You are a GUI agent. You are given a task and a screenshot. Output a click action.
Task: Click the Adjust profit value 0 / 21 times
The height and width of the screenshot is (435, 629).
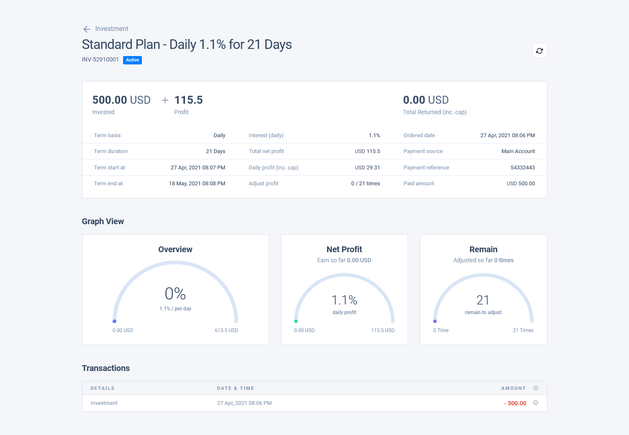[x=366, y=184]
